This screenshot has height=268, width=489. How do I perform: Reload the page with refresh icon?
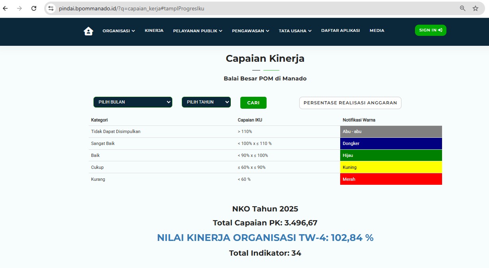pyautogui.click(x=34, y=8)
